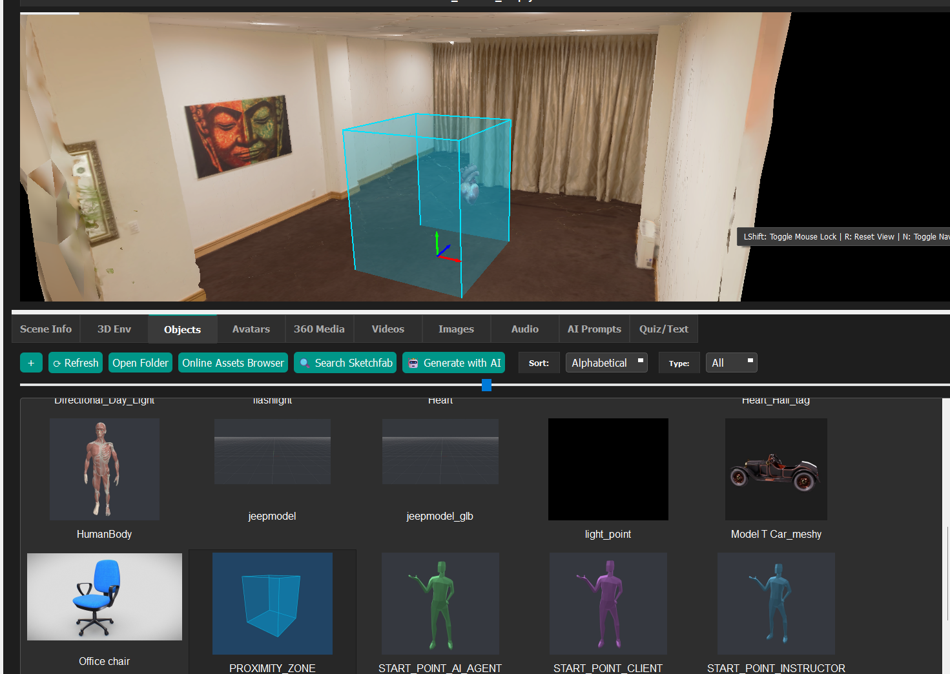Open the AI Prompts tab
The width and height of the screenshot is (950, 674).
[x=594, y=329]
